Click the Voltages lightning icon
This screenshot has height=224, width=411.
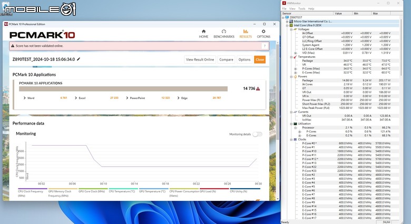coord(295,29)
